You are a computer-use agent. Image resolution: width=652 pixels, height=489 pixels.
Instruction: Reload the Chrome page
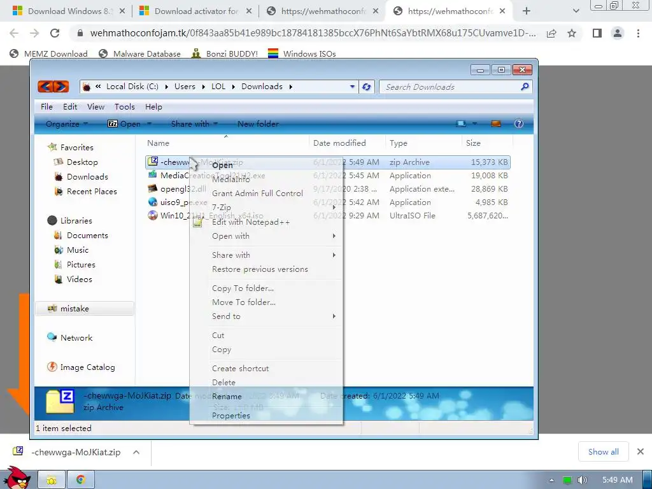55,33
